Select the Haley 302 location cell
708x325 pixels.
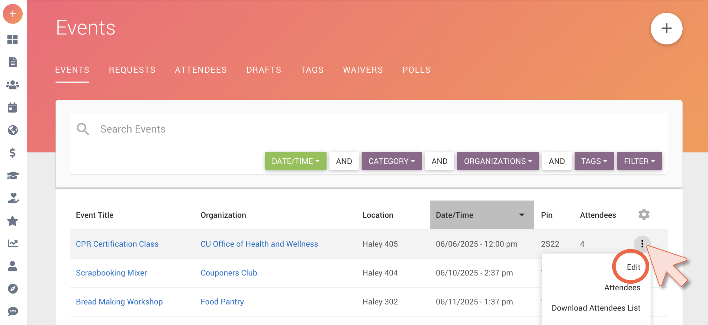point(380,302)
